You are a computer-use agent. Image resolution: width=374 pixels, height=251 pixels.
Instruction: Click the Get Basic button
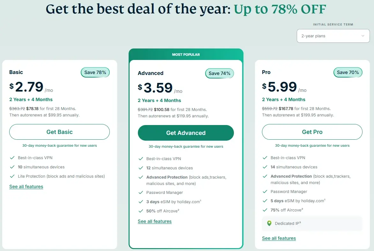(x=59, y=132)
